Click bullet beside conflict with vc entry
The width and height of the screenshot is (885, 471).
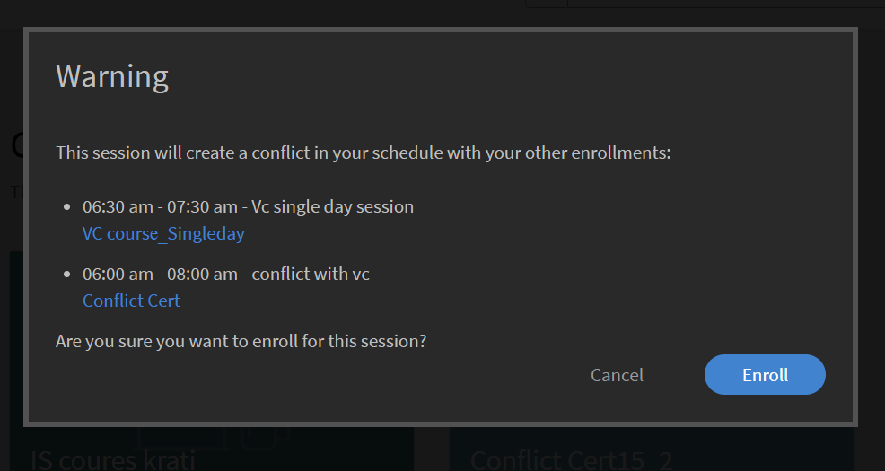[66, 275]
